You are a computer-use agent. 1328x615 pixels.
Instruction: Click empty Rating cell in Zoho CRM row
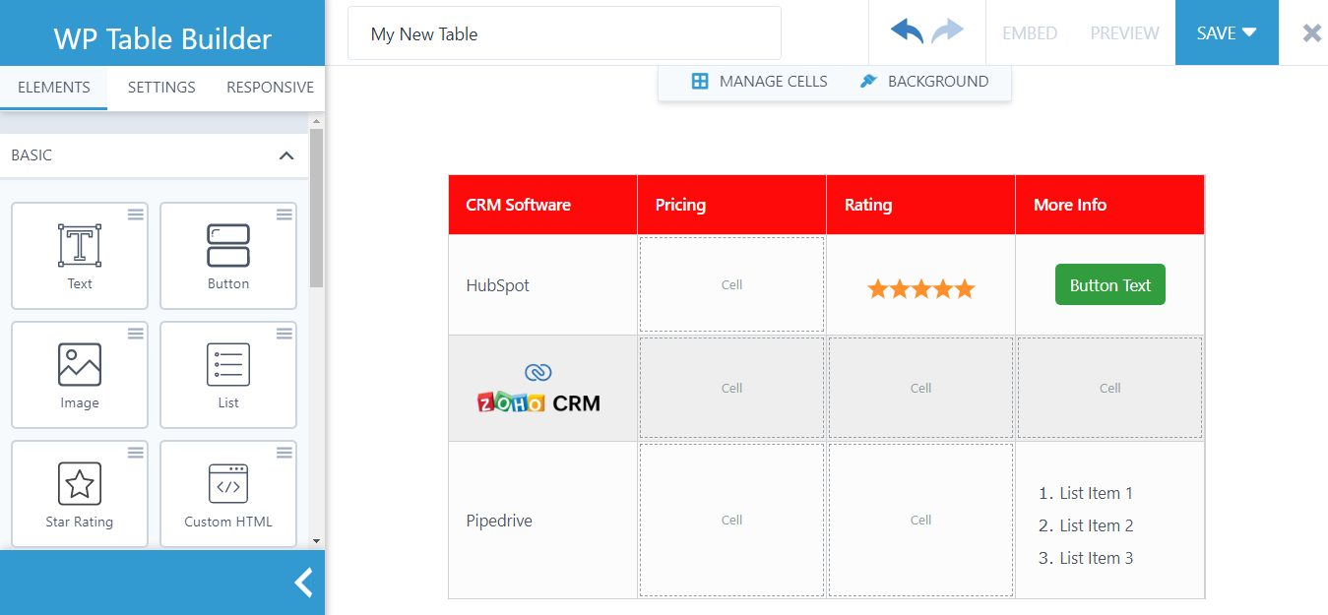pyautogui.click(x=920, y=388)
